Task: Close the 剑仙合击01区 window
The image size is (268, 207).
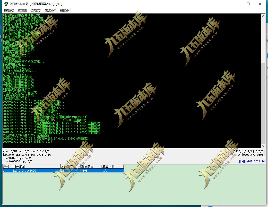Action: click(x=260, y=4)
